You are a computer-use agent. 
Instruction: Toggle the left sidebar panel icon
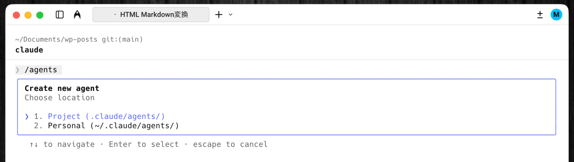[x=60, y=15]
